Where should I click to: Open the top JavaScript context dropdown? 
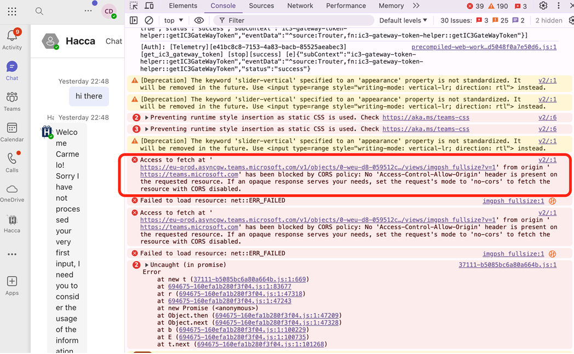(174, 20)
